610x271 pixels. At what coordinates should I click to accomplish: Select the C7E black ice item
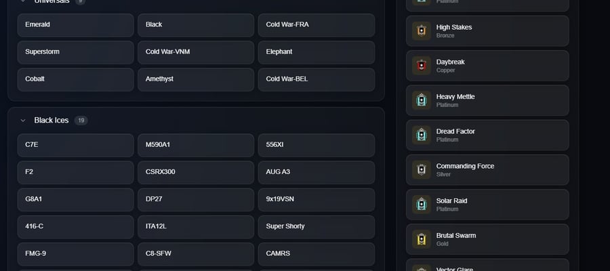75,146
